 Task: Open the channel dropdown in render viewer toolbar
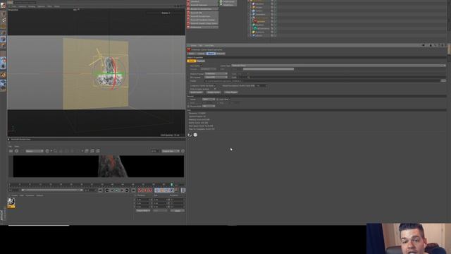(x=35, y=151)
